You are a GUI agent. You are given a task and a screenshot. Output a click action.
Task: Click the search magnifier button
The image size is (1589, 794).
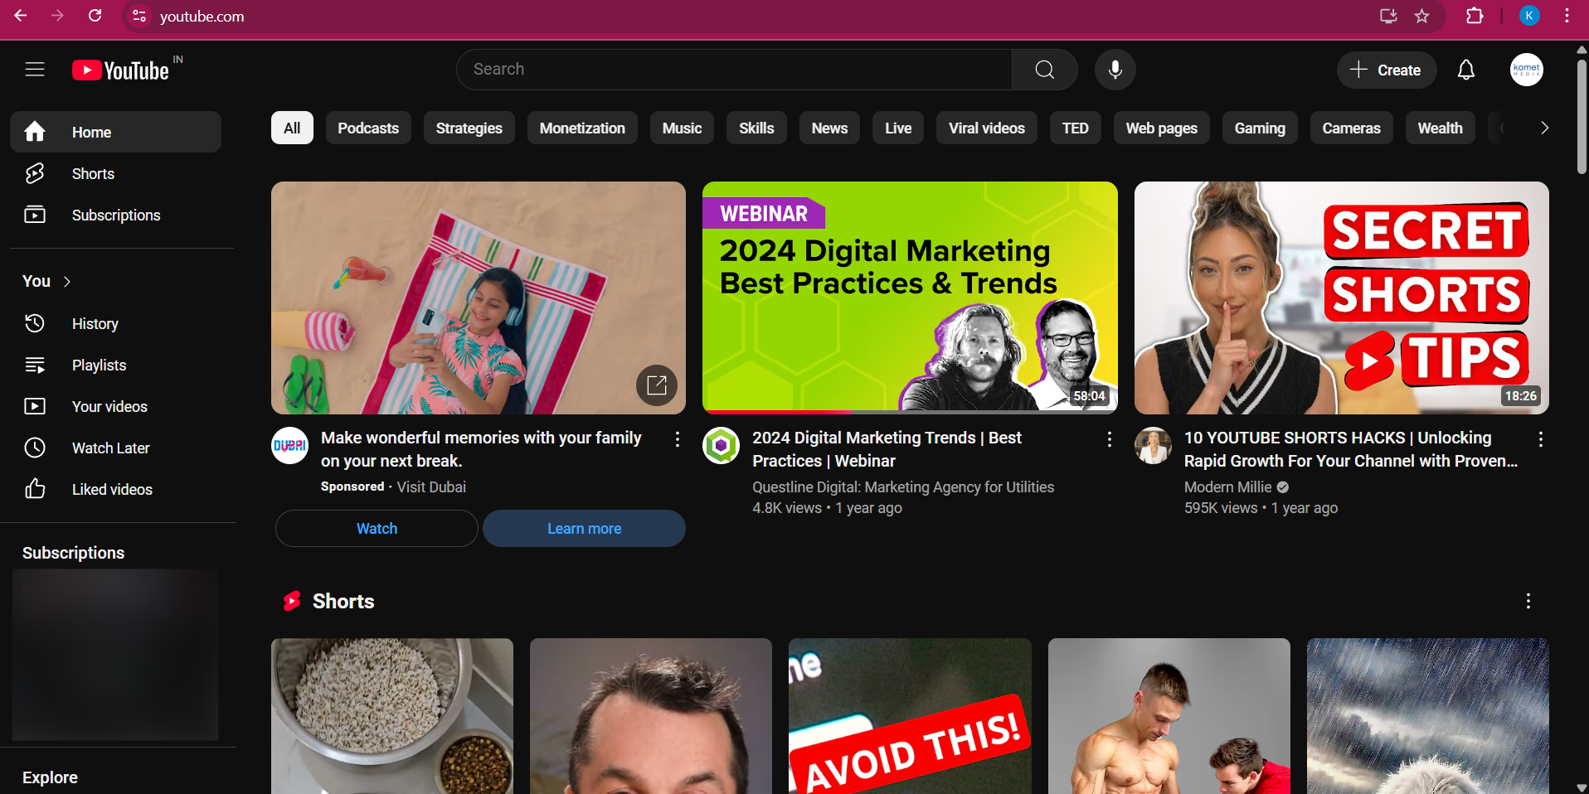pos(1045,70)
